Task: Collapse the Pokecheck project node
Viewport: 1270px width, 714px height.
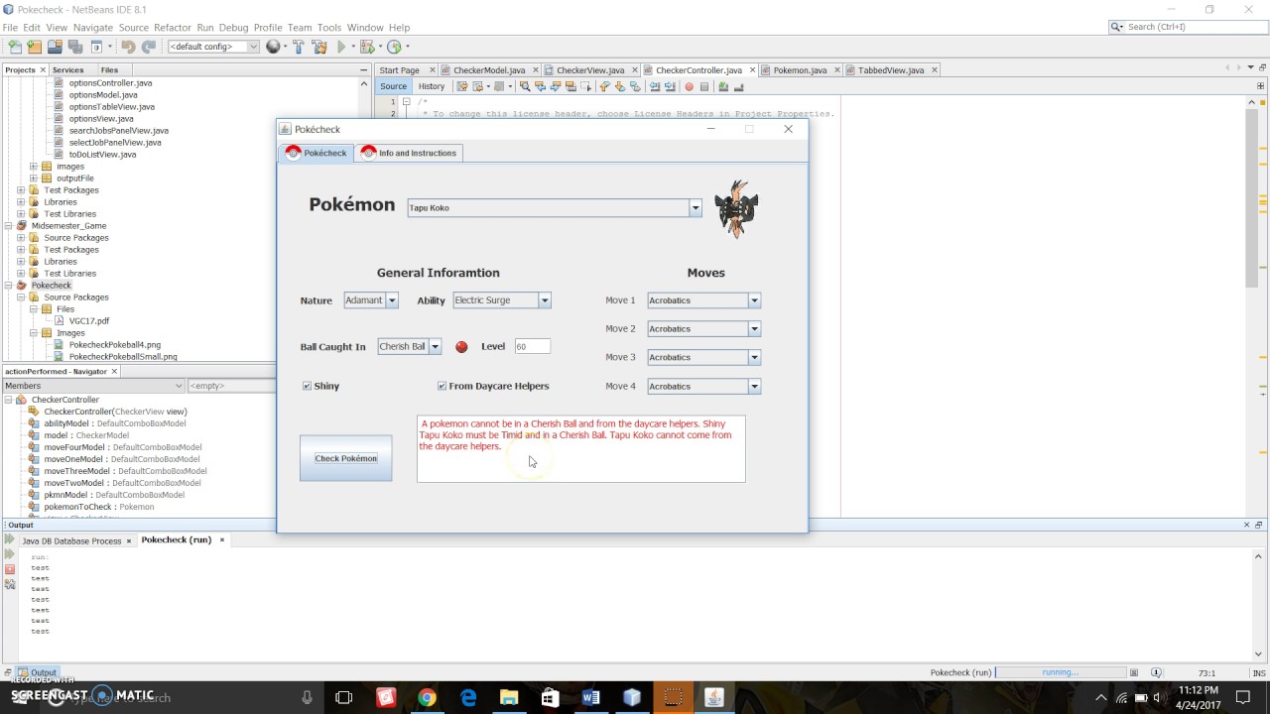Action: pyautogui.click(x=8, y=286)
